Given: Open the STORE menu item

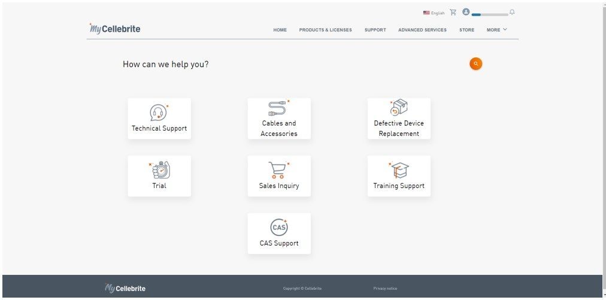Looking at the screenshot, I should pyautogui.click(x=466, y=30).
